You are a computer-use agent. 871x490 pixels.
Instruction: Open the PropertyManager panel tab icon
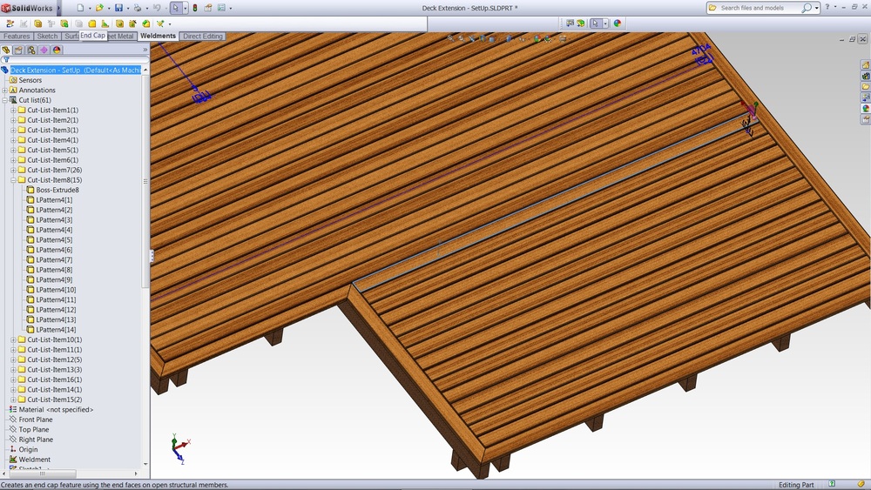18,50
